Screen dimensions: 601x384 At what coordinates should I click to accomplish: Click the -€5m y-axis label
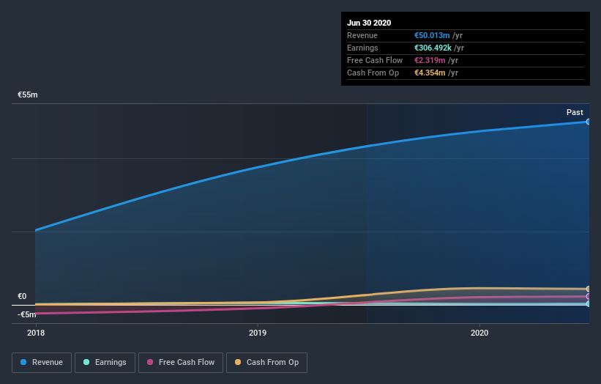tap(26, 314)
